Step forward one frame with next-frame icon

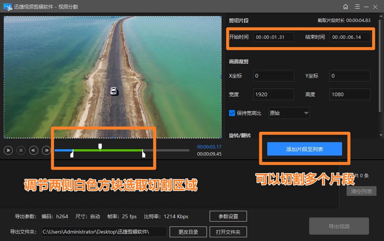coord(46,150)
